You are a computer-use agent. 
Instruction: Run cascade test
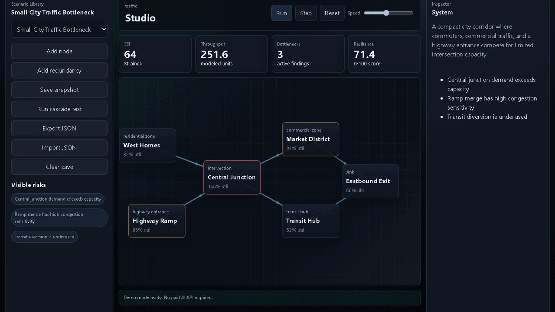point(59,109)
